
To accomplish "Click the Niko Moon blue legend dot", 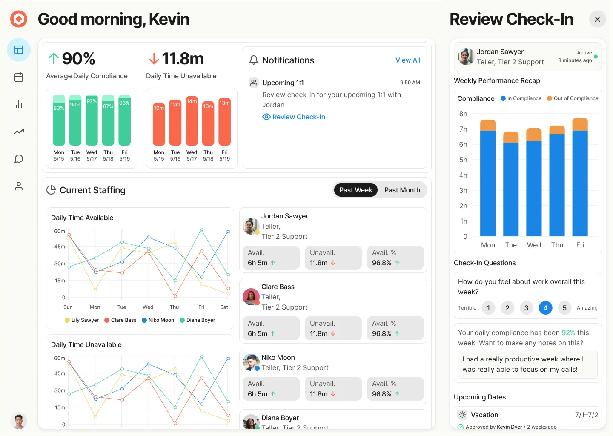I will (x=144, y=320).
